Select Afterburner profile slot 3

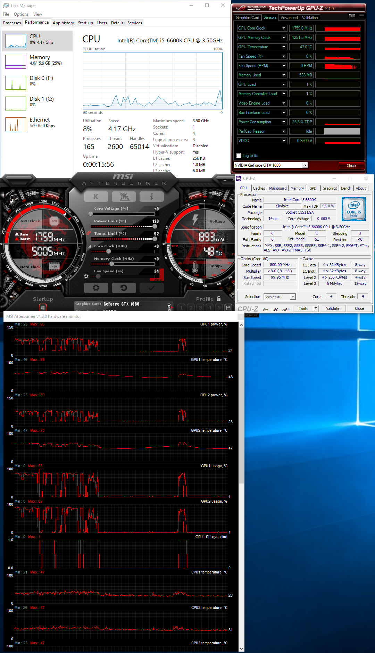point(200,308)
